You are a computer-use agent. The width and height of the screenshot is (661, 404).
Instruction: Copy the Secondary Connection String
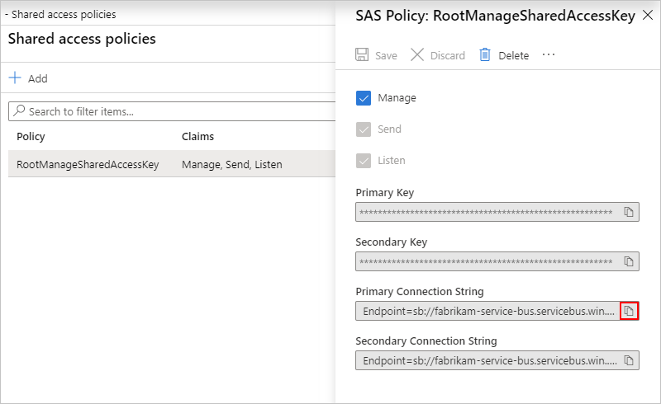click(629, 360)
